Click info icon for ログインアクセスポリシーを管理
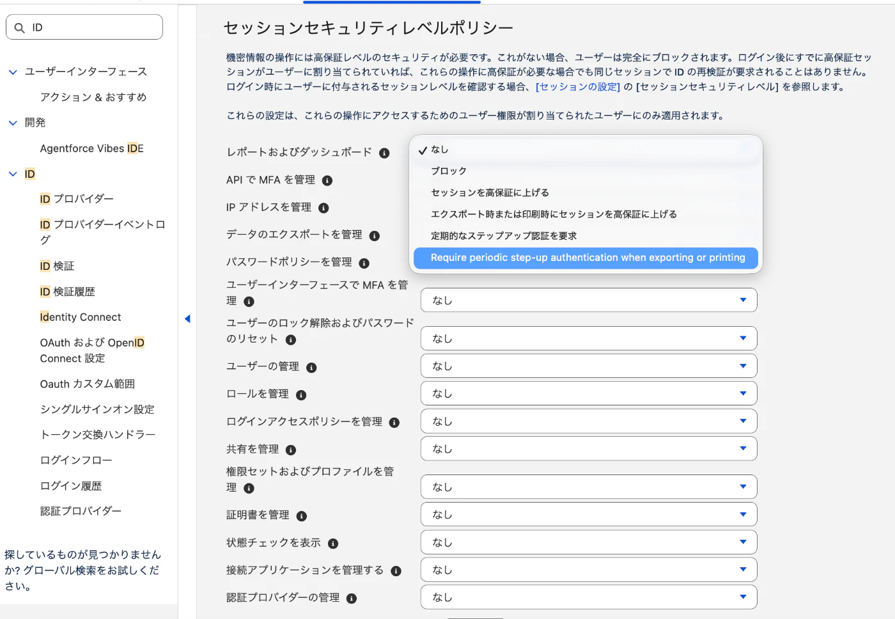895x619 pixels. [394, 423]
